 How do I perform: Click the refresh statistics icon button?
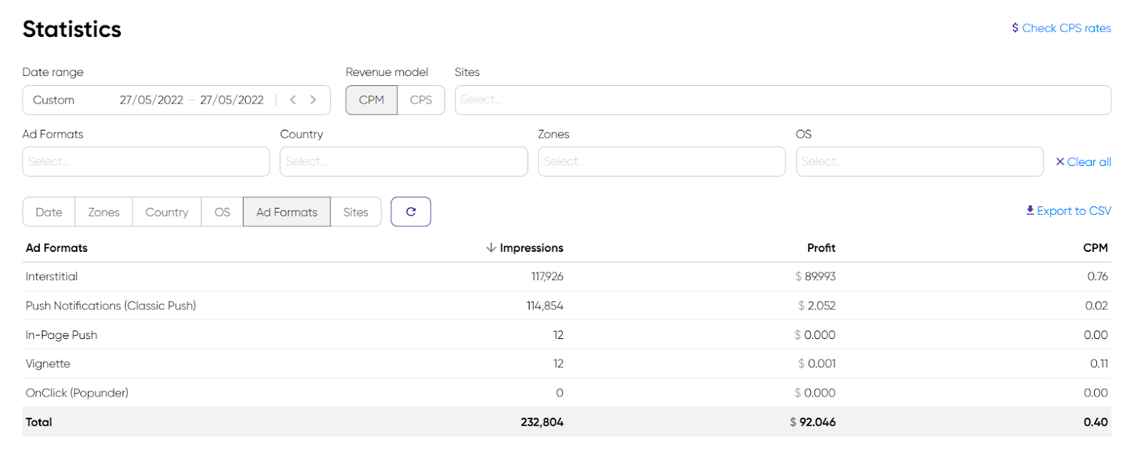(x=410, y=211)
